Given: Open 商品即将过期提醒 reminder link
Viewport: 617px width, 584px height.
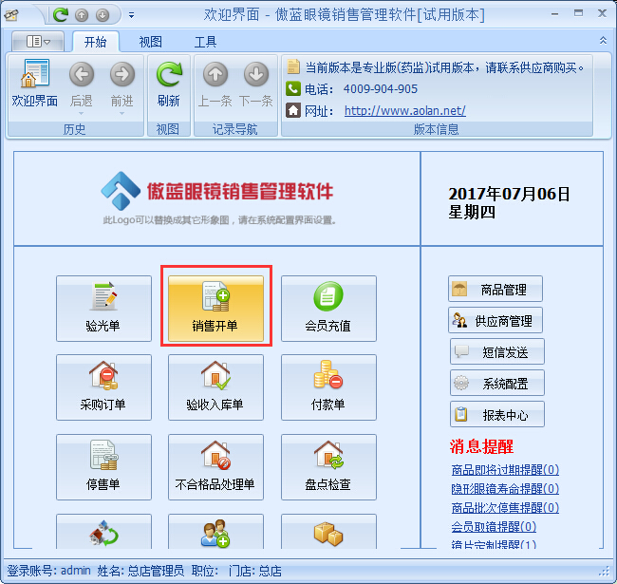Looking at the screenshot, I should click(505, 469).
